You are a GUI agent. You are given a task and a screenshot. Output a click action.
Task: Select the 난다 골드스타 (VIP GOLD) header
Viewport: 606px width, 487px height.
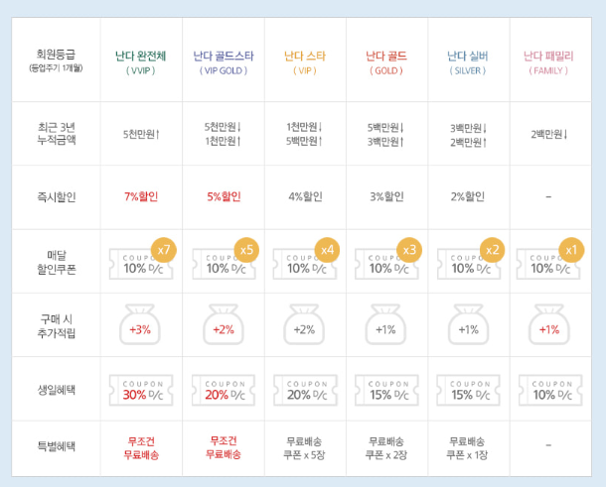[x=224, y=62]
